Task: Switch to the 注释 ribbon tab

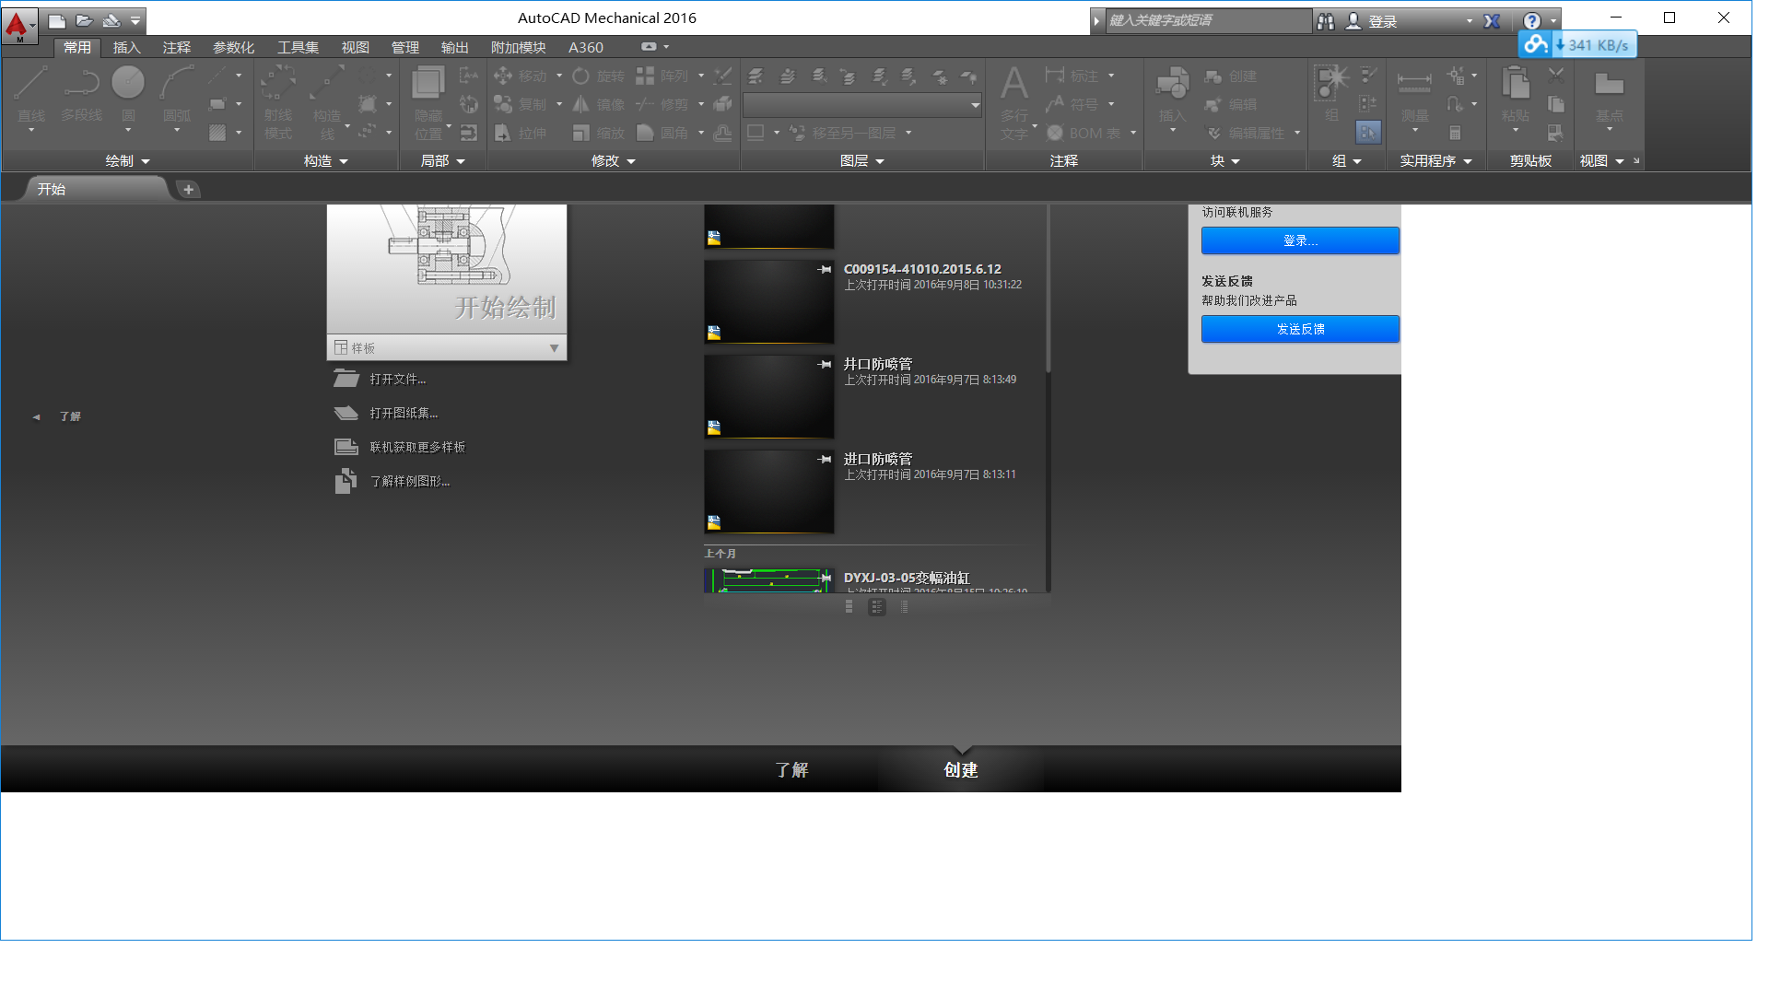Action: tap(177, 47)
